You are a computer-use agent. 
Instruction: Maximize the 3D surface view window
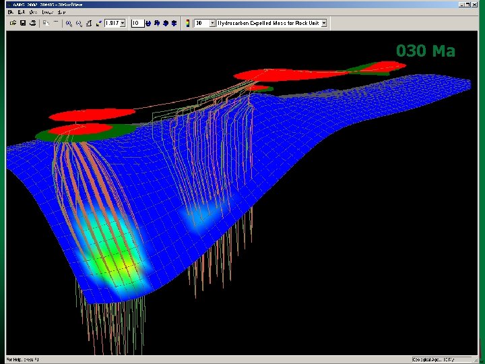[468, 4]
